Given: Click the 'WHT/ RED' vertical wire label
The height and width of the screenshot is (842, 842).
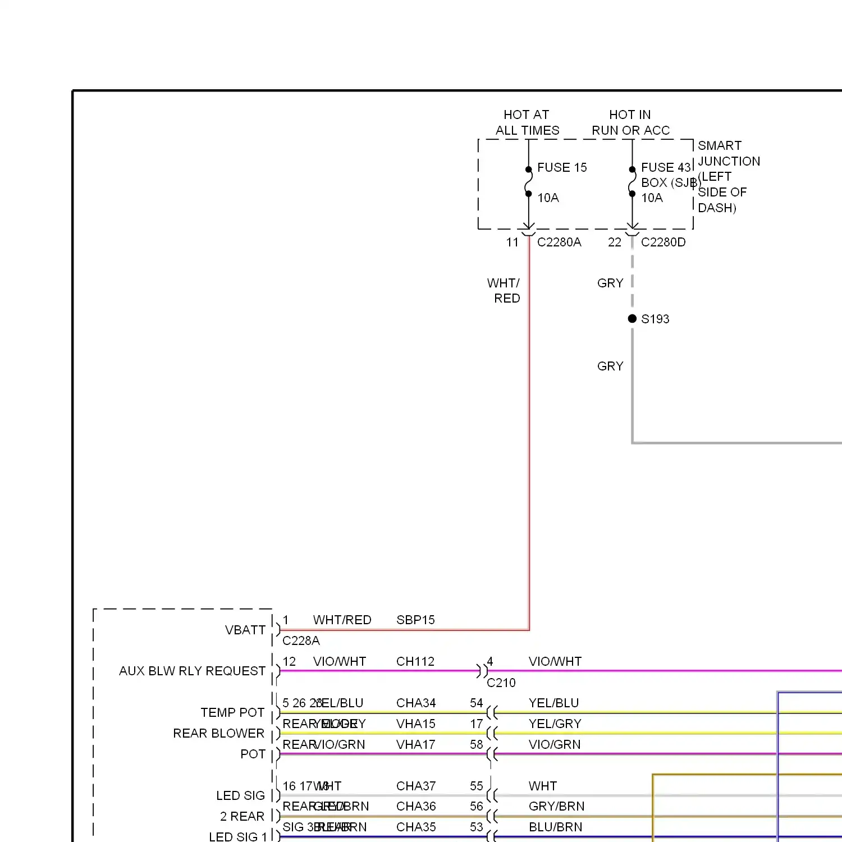Looking at the screenshot, I should click(504, 291).
